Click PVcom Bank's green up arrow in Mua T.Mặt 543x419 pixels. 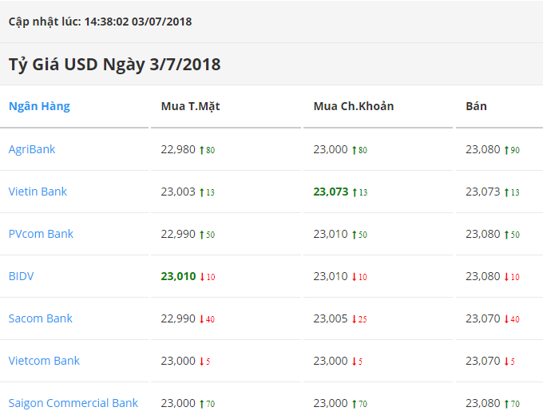point(202,235)
